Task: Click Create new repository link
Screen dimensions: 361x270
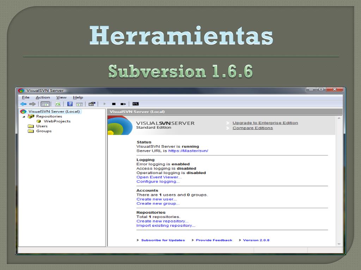Action: [162, 221]
